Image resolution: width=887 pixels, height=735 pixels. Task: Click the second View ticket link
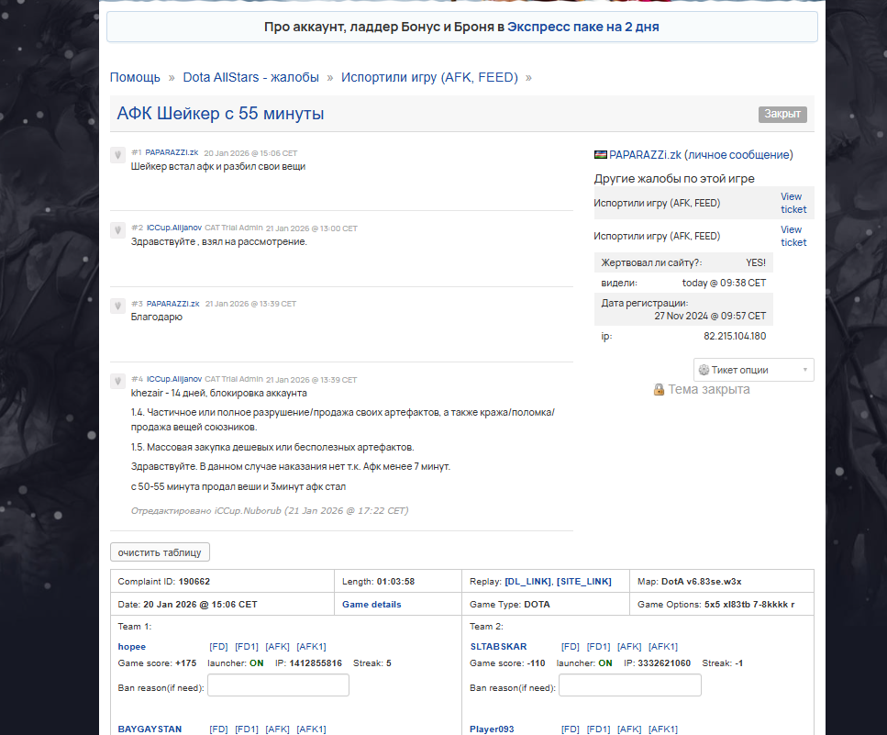793,236
